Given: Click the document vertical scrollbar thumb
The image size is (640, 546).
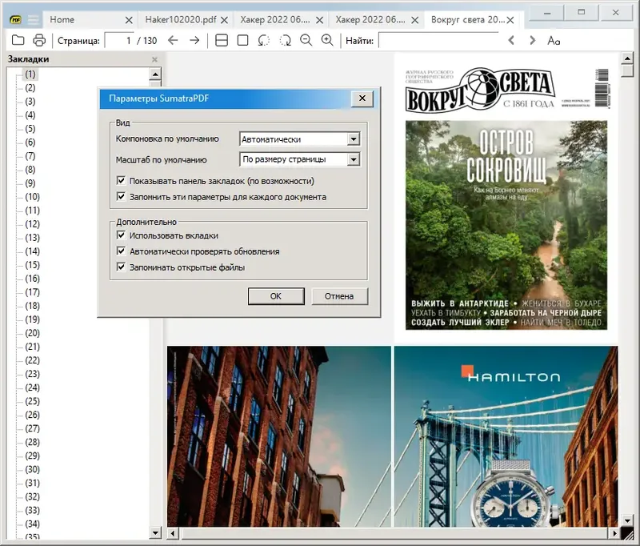Looking at the screenshot, I should click(627, 70).
